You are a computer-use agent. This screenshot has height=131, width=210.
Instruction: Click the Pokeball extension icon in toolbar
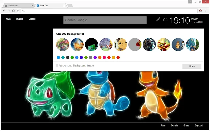click(200, 11)
